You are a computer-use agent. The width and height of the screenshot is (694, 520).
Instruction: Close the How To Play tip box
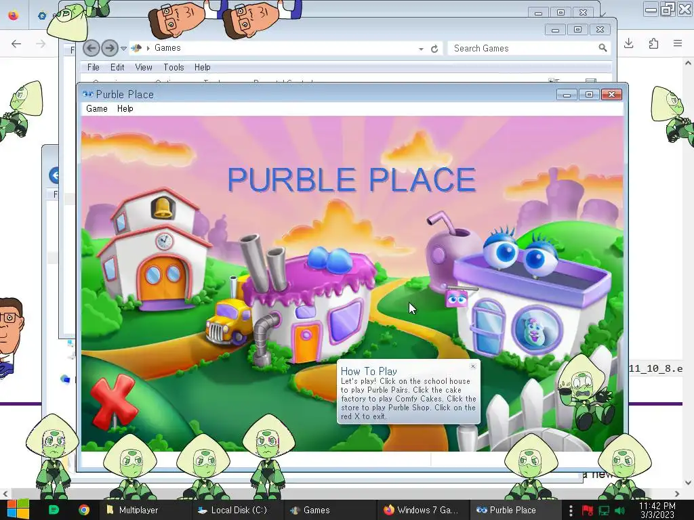pos(473,366)
